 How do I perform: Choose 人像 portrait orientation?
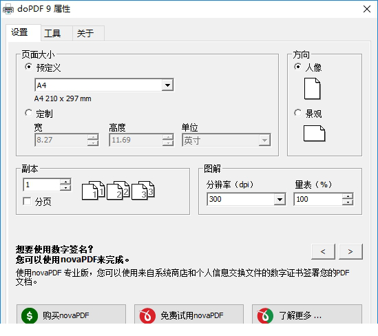click(297, 67)
